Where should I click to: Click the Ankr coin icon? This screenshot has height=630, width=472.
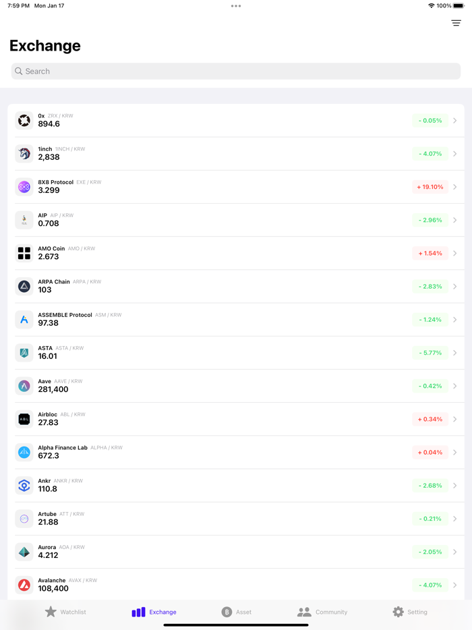[24, 485]
